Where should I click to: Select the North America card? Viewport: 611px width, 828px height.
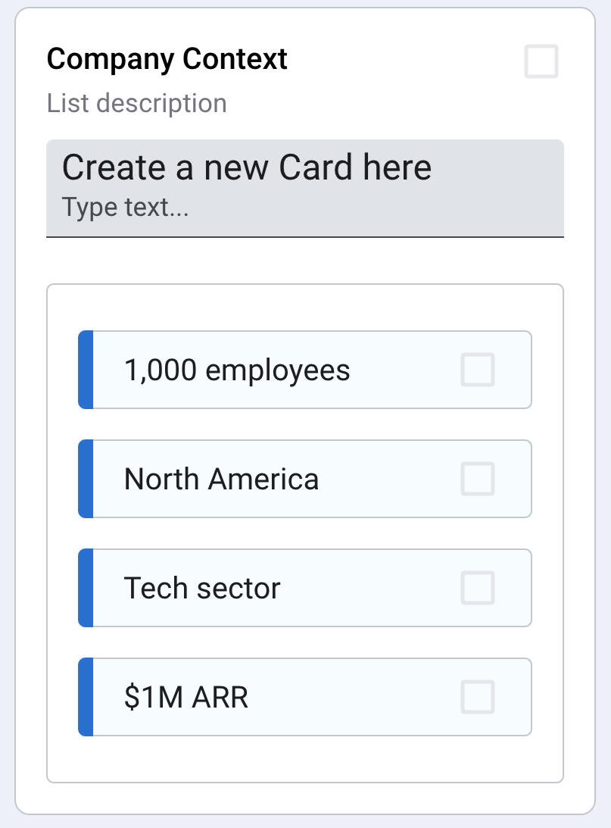(x=221, y=480)
